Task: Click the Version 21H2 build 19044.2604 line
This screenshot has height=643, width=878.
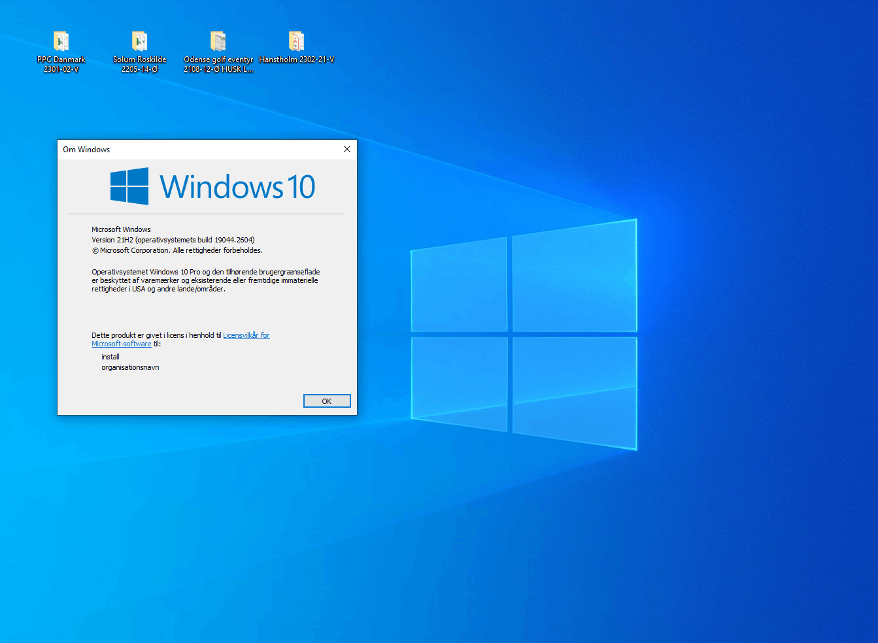Action: 173,240
